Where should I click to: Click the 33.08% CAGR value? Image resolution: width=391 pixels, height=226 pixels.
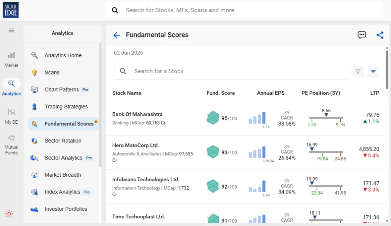coord(287,124)
